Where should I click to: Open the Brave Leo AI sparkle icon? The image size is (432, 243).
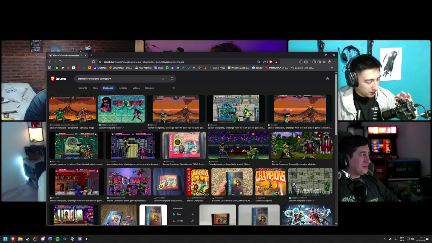point(324,62)
